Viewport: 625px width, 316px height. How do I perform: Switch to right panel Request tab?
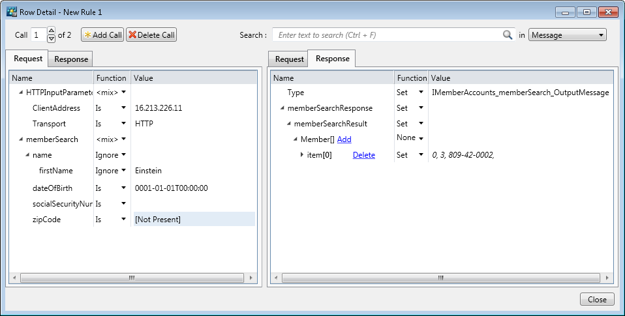click(289, 59)
